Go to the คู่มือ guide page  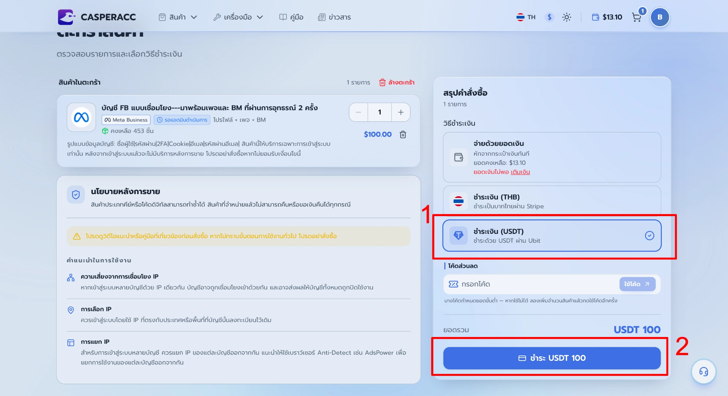[x=291, y=17]
